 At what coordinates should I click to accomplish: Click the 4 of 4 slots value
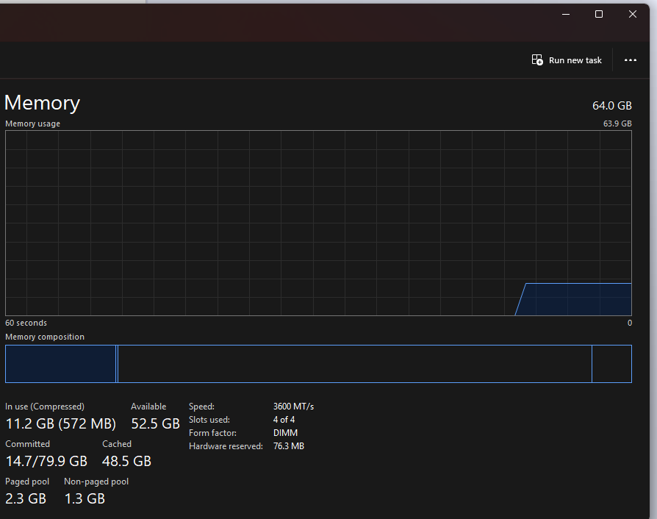(284, 420)
